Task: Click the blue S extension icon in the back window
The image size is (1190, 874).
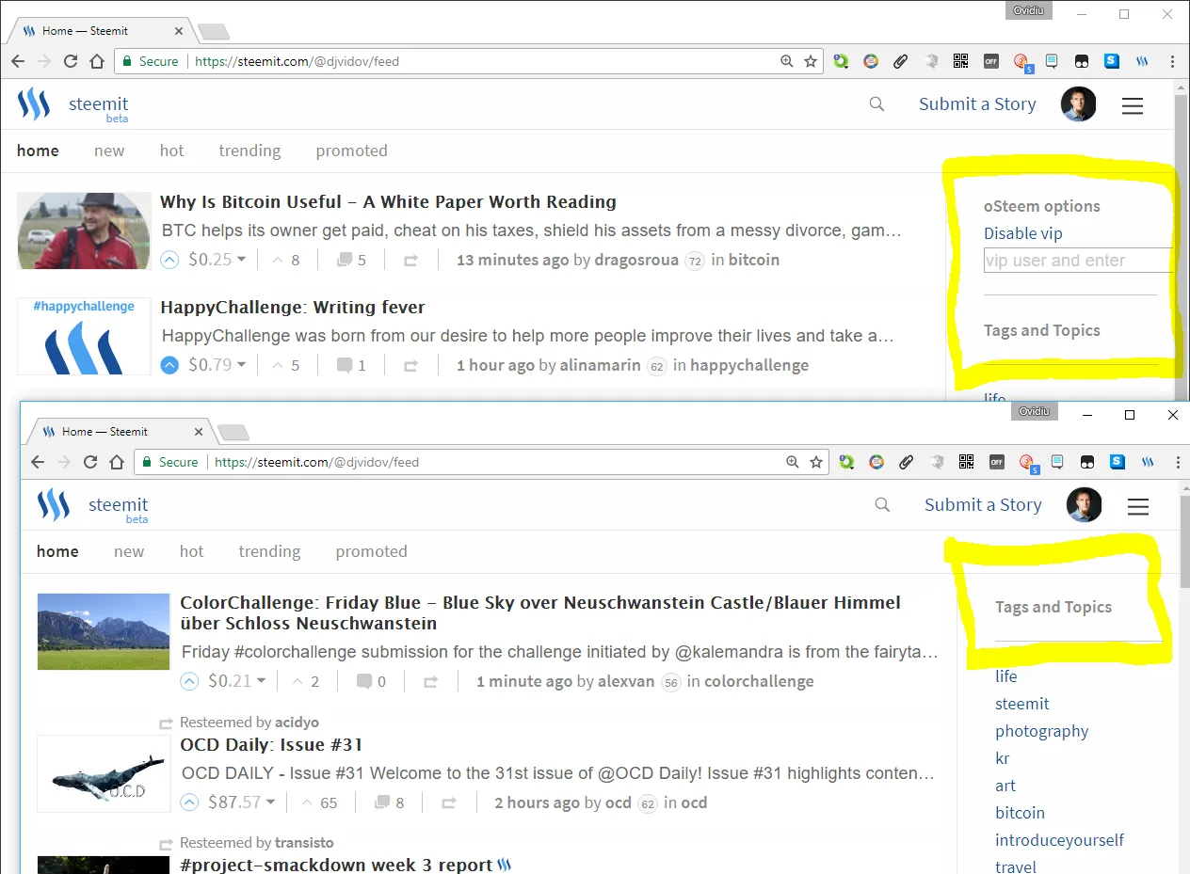Action: pos(1112,61)
